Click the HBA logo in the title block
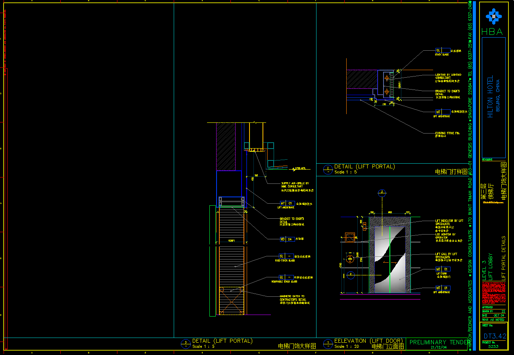514x355 pixels. 493,16
